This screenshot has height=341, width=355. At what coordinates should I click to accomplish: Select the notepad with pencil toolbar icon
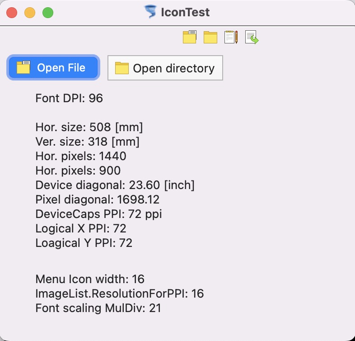point(231,37)
